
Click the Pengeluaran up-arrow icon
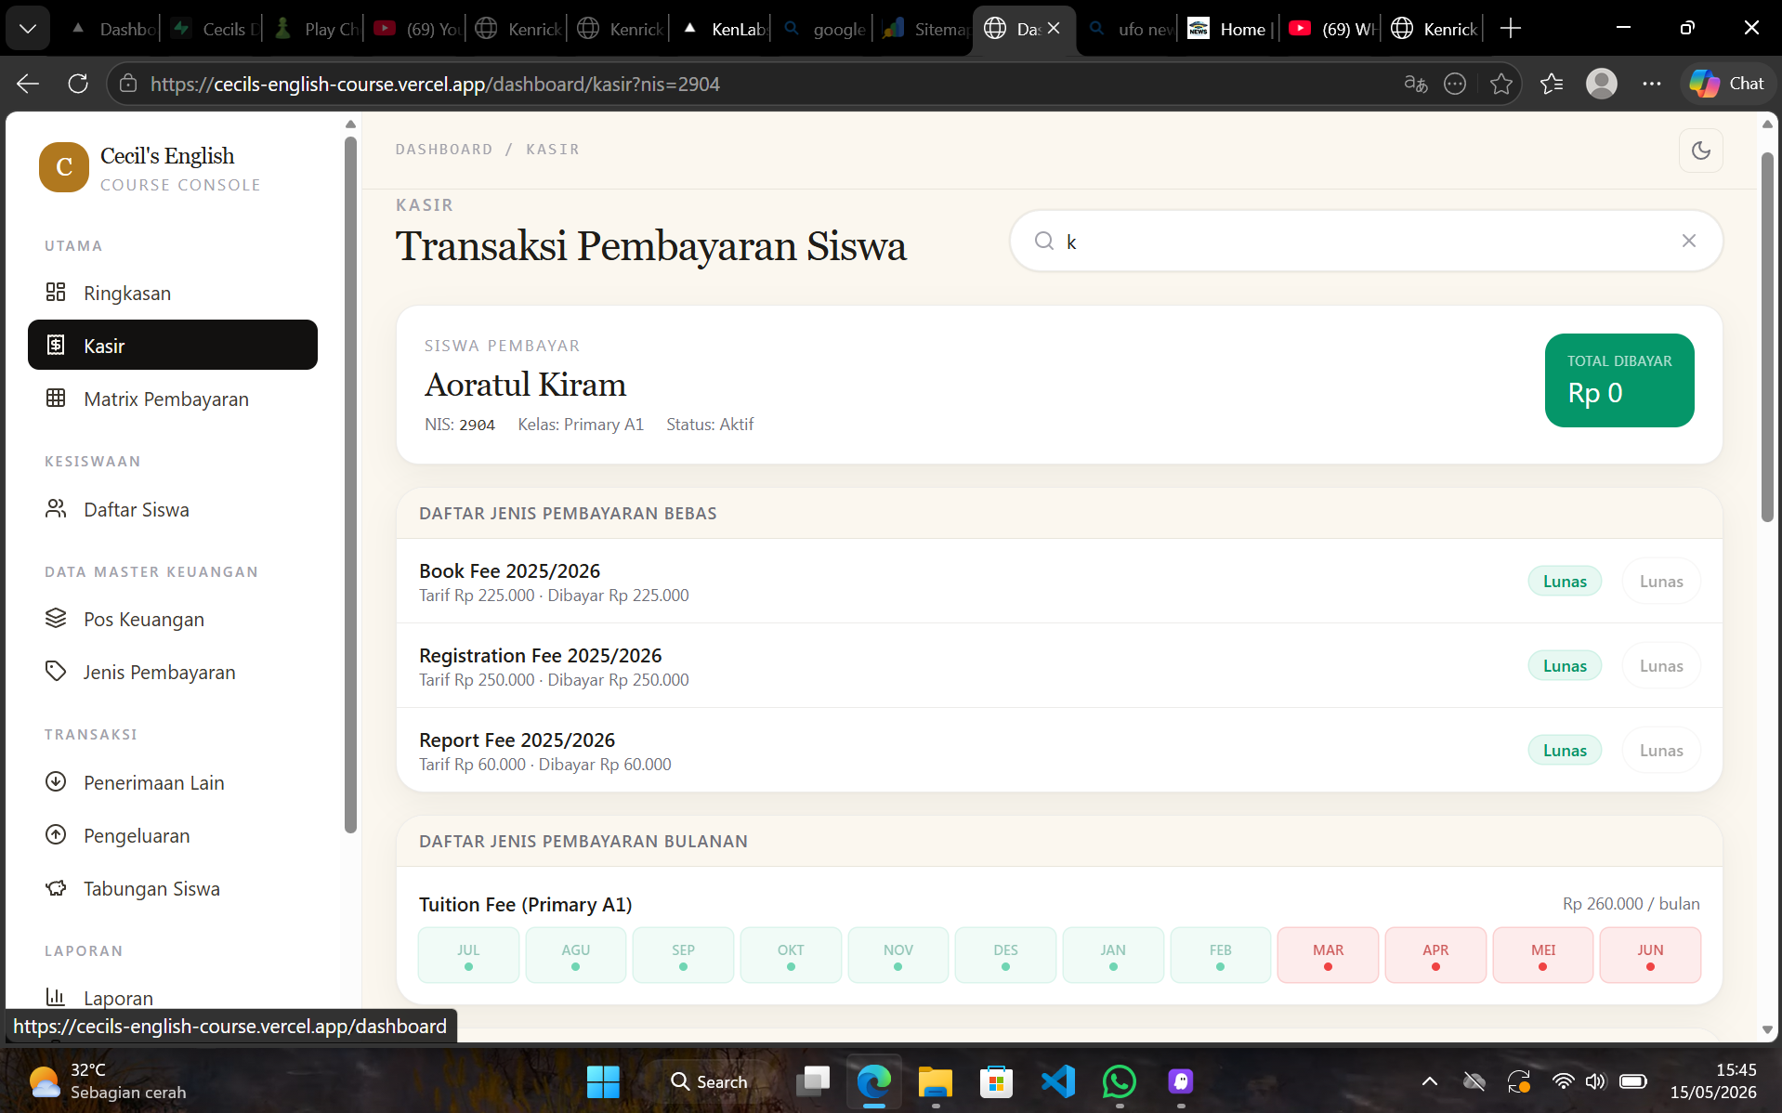56,834
